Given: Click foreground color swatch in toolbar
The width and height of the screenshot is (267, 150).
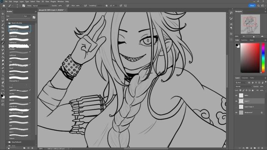Looking at the screenshot, I should pos(2,96).
